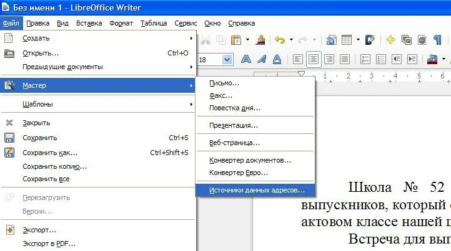Choose Сохранить как… menu entry
The height and width of the screenshot is (251, 451).
tap(98, 153)
